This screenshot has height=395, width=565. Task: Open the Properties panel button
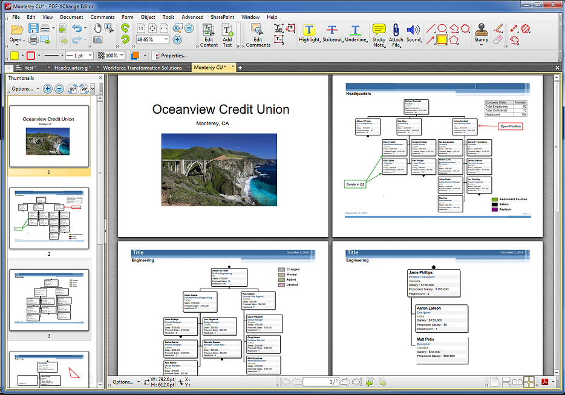(169, 56)
